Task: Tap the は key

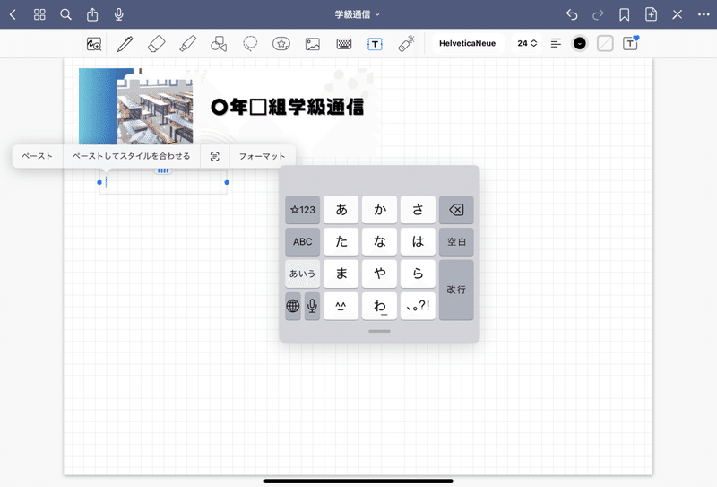Action: tap(418, 241)
